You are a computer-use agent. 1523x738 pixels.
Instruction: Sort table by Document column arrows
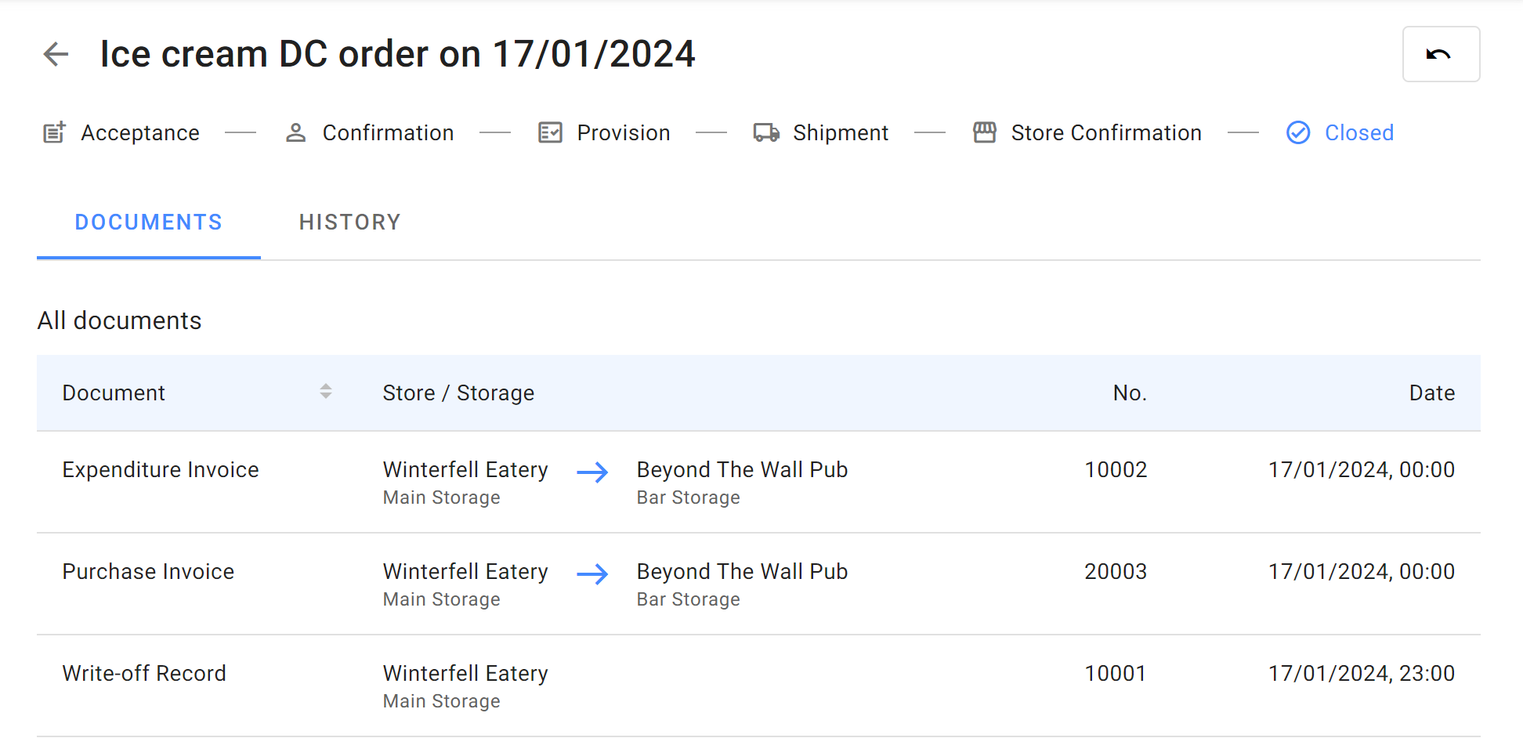326,392
